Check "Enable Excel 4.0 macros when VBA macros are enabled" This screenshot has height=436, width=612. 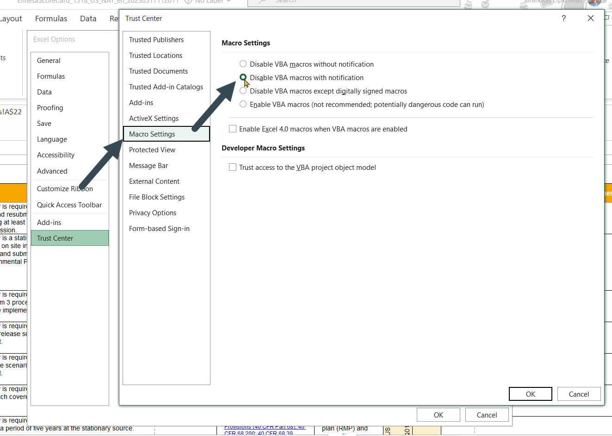point(233,129)
